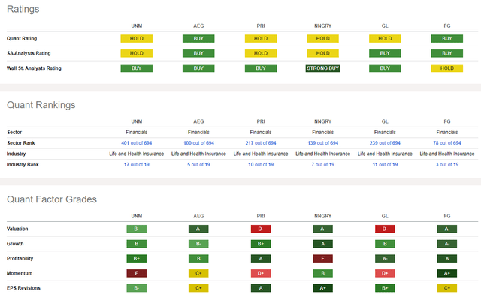Select FG Momentum grade A+
This screenshot has height=300, width=481.
click(447, 273)
